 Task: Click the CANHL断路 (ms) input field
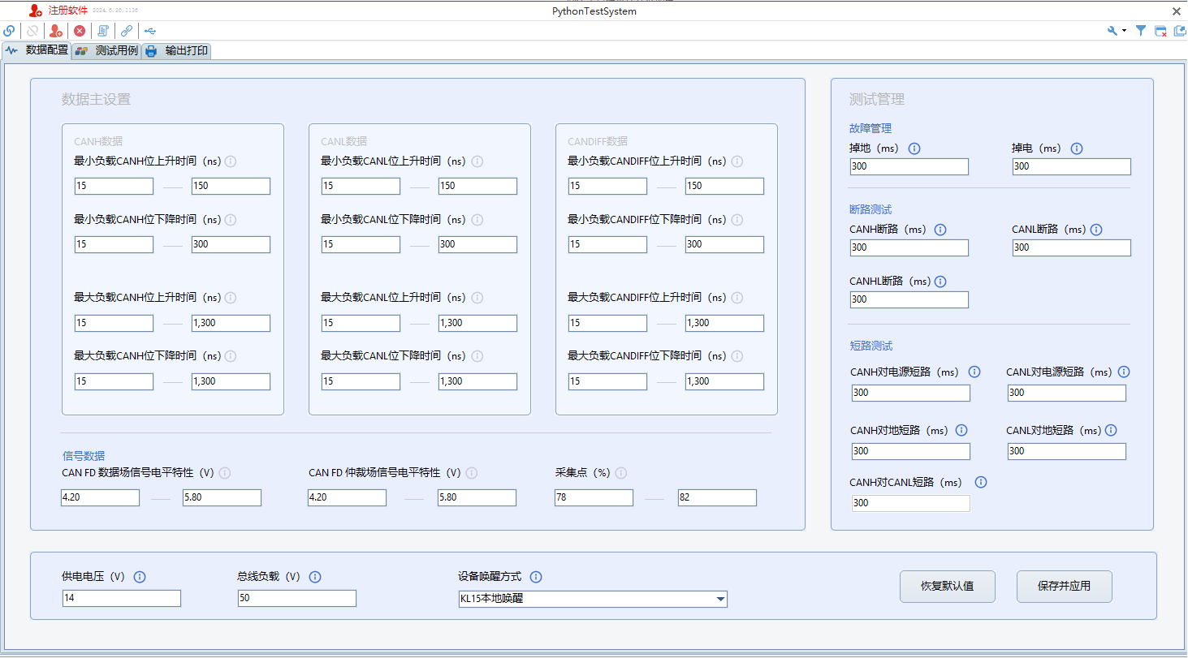tap(909, 299)
